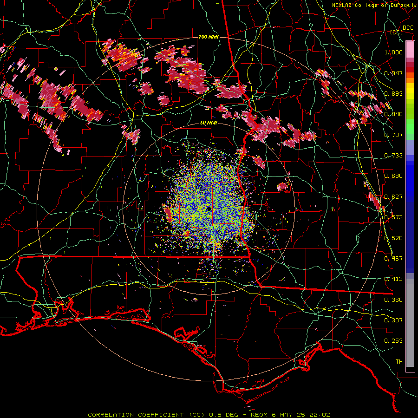The width and height of the screenshot is (418, 418).
Task: Select the 0.627 legend value
Action: pos(393,197)
